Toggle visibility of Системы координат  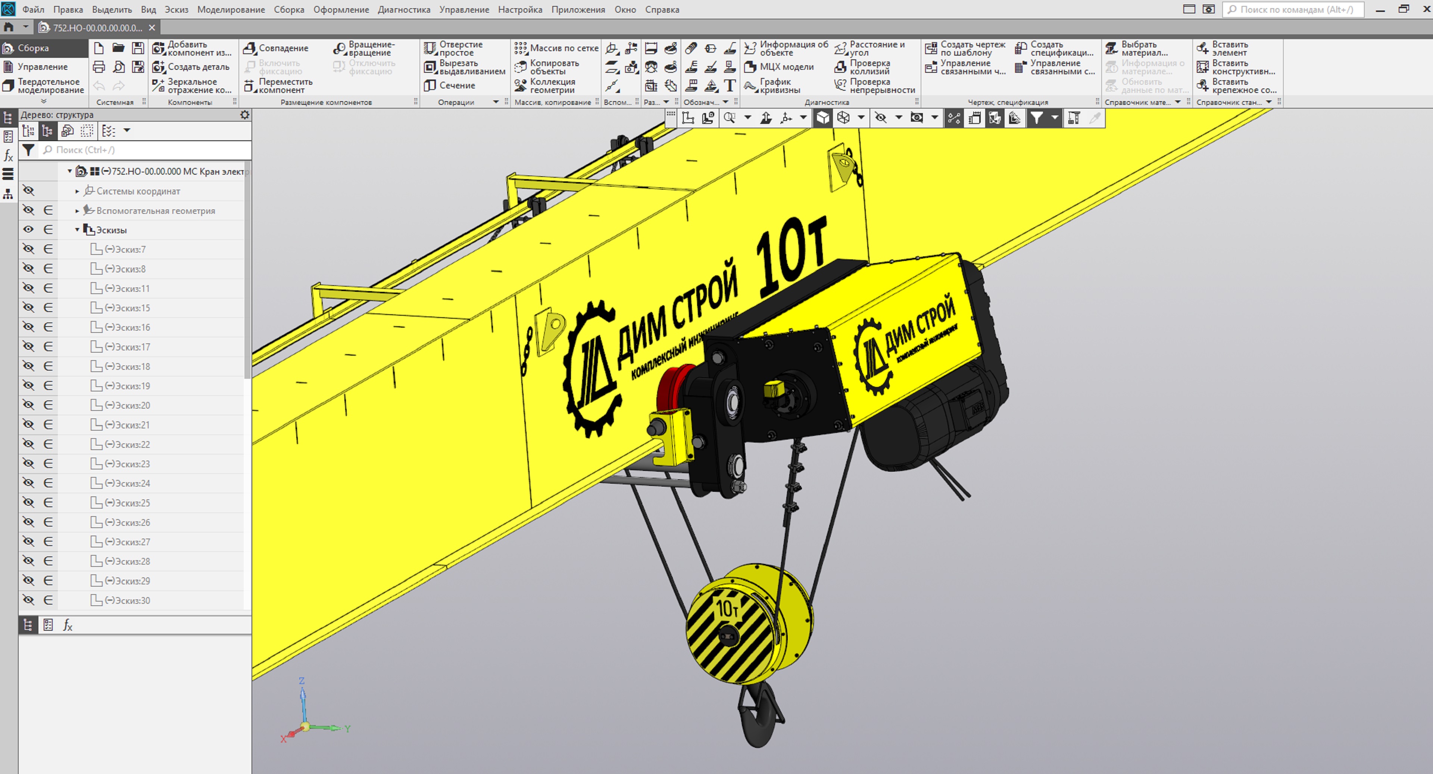click(28, 191)
